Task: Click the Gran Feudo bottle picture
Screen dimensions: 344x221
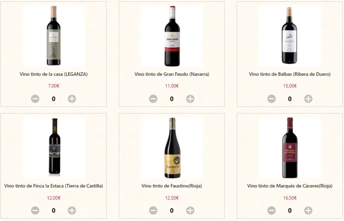Action: 172,36
